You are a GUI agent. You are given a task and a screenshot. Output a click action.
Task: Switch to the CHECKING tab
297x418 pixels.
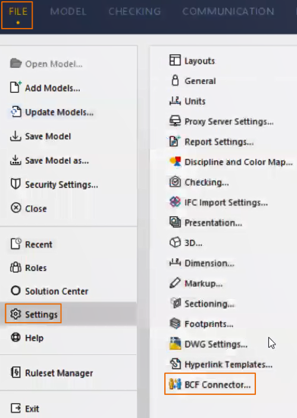coord(135,11)
